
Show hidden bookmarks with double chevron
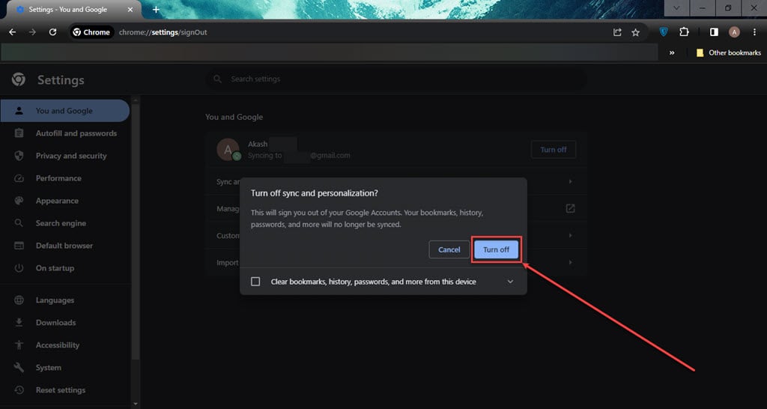[x=672, y=52]
